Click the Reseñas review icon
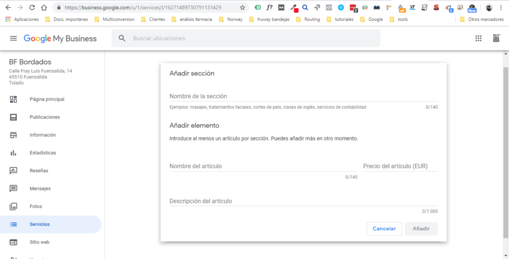This screenshot has height=259, width=509. click(x=13, y=171)
